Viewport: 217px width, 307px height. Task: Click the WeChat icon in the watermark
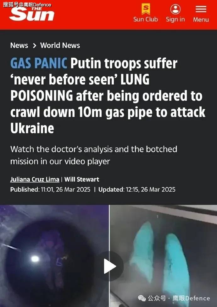click(142, 298)
